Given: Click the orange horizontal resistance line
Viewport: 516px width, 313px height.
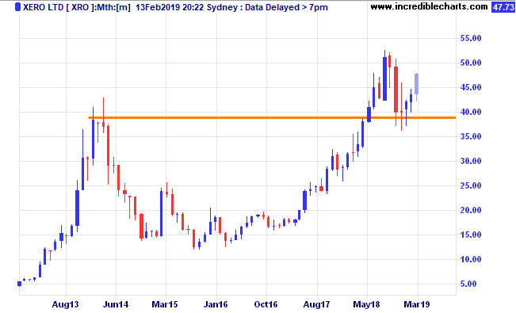Looking at the screenshot, I should click(272, 117).
